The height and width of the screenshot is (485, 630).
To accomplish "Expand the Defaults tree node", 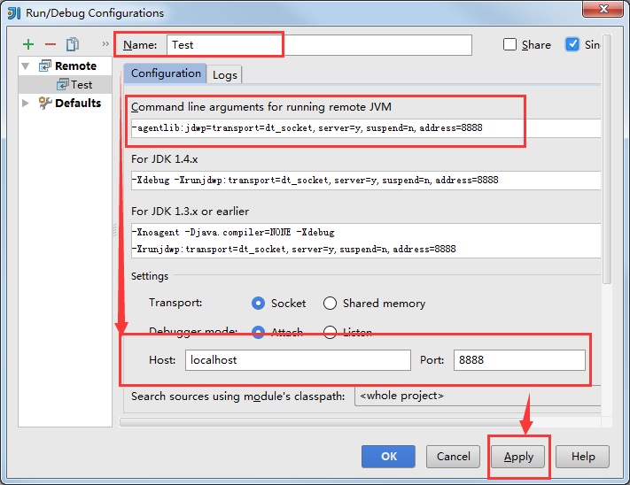I will [26, 104].
